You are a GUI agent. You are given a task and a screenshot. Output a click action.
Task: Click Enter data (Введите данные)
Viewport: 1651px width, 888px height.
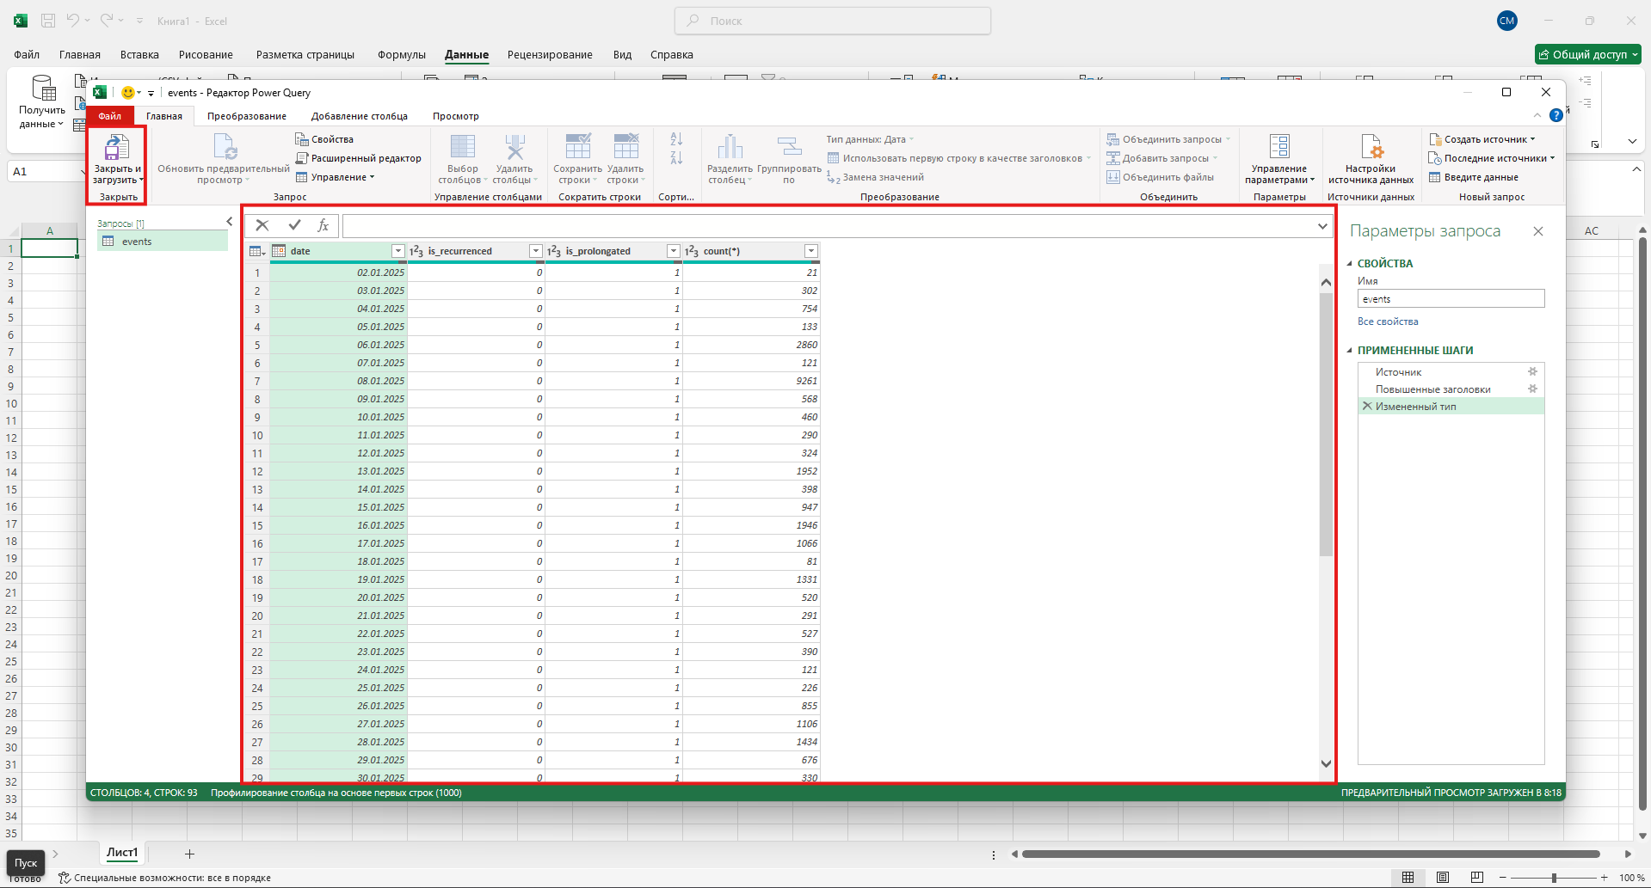(x=1474, y=177)
